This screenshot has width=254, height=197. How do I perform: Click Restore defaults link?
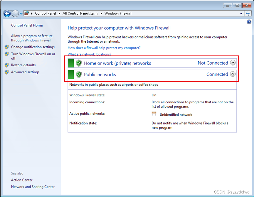click(x=23, y=65)
